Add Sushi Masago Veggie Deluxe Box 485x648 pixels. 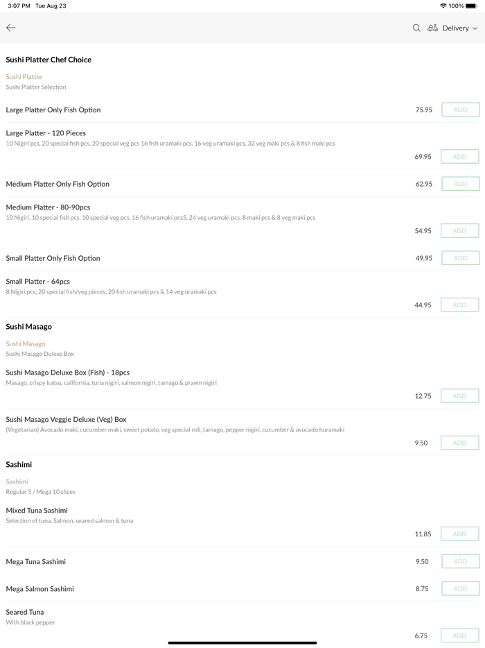[x=460, y=443]
